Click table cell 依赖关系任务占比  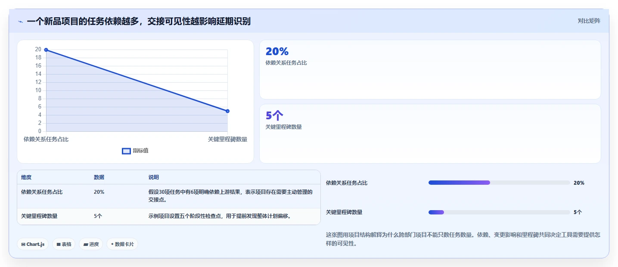42,192
